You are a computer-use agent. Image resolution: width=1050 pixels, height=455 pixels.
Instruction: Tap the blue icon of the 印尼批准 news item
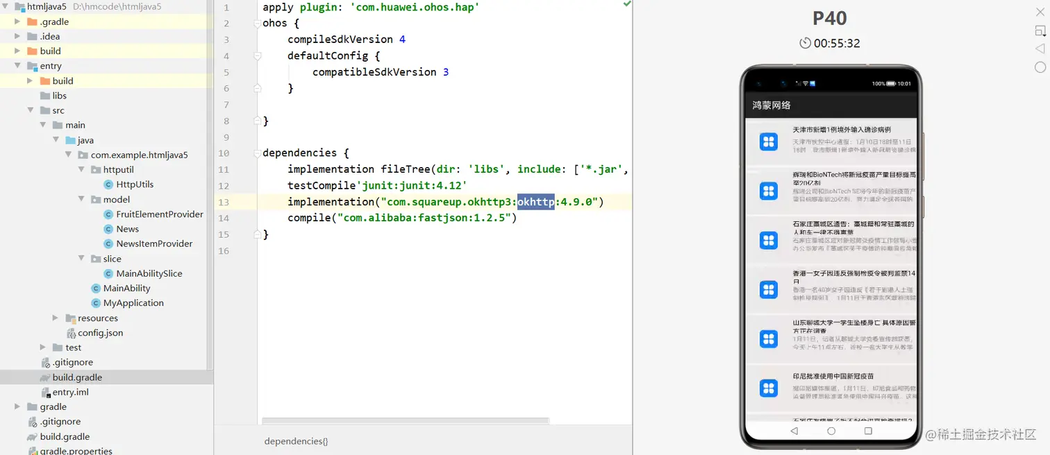(x=769, y=388)
